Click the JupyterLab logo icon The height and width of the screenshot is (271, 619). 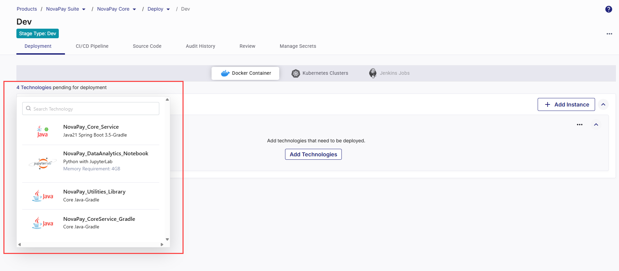(43, 163)
